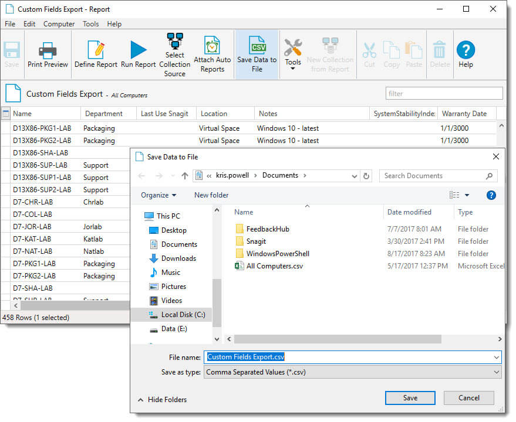Viewport: 516px width, 422px height.
Task: Click column chooser icon left of Name header
Action: (x=6, y=114)
